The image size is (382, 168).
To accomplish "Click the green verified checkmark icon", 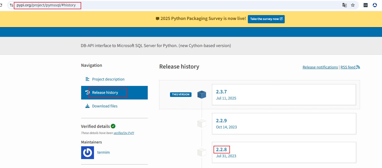I will click(x=113, y=126).
